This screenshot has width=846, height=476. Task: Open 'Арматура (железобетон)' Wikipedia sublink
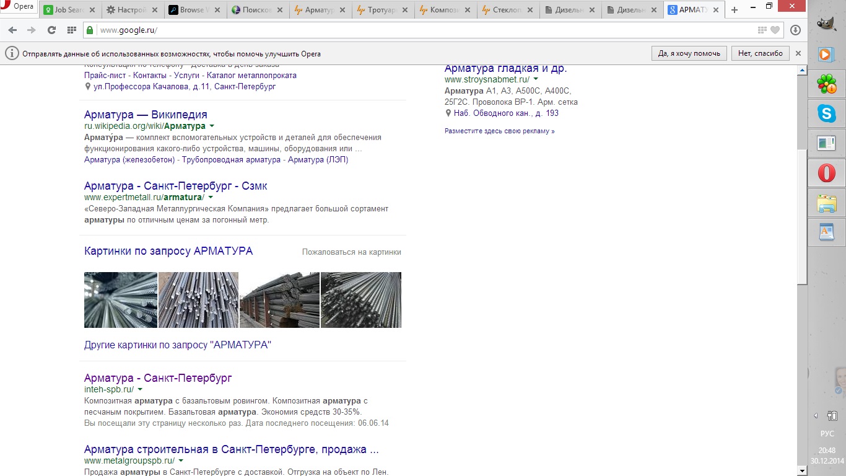(x=129, y=160)
